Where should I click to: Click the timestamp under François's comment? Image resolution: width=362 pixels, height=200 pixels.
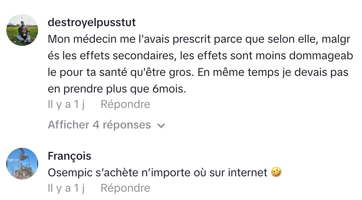(x=66, y=188)
